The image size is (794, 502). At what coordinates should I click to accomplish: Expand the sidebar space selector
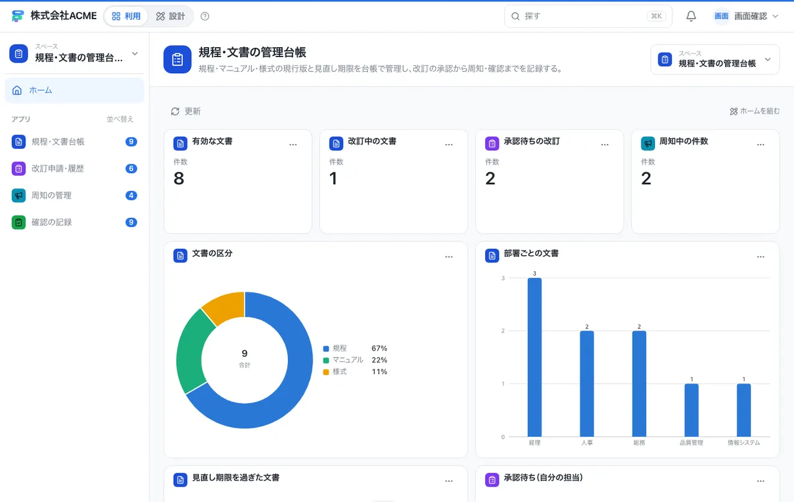pyautogui.click(x=74, y=54)
